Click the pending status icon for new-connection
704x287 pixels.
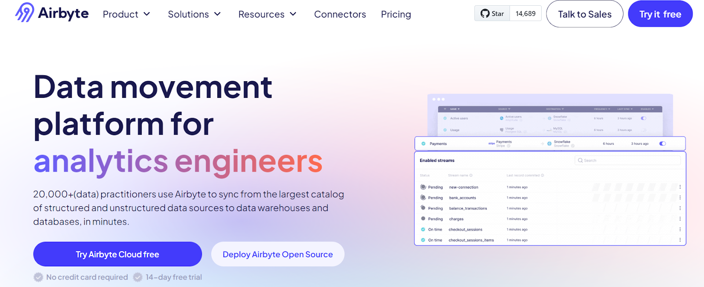pos(423,187)
